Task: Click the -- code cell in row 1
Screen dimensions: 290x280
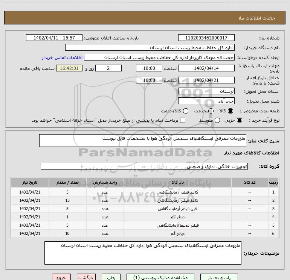Action: (250, 192)
